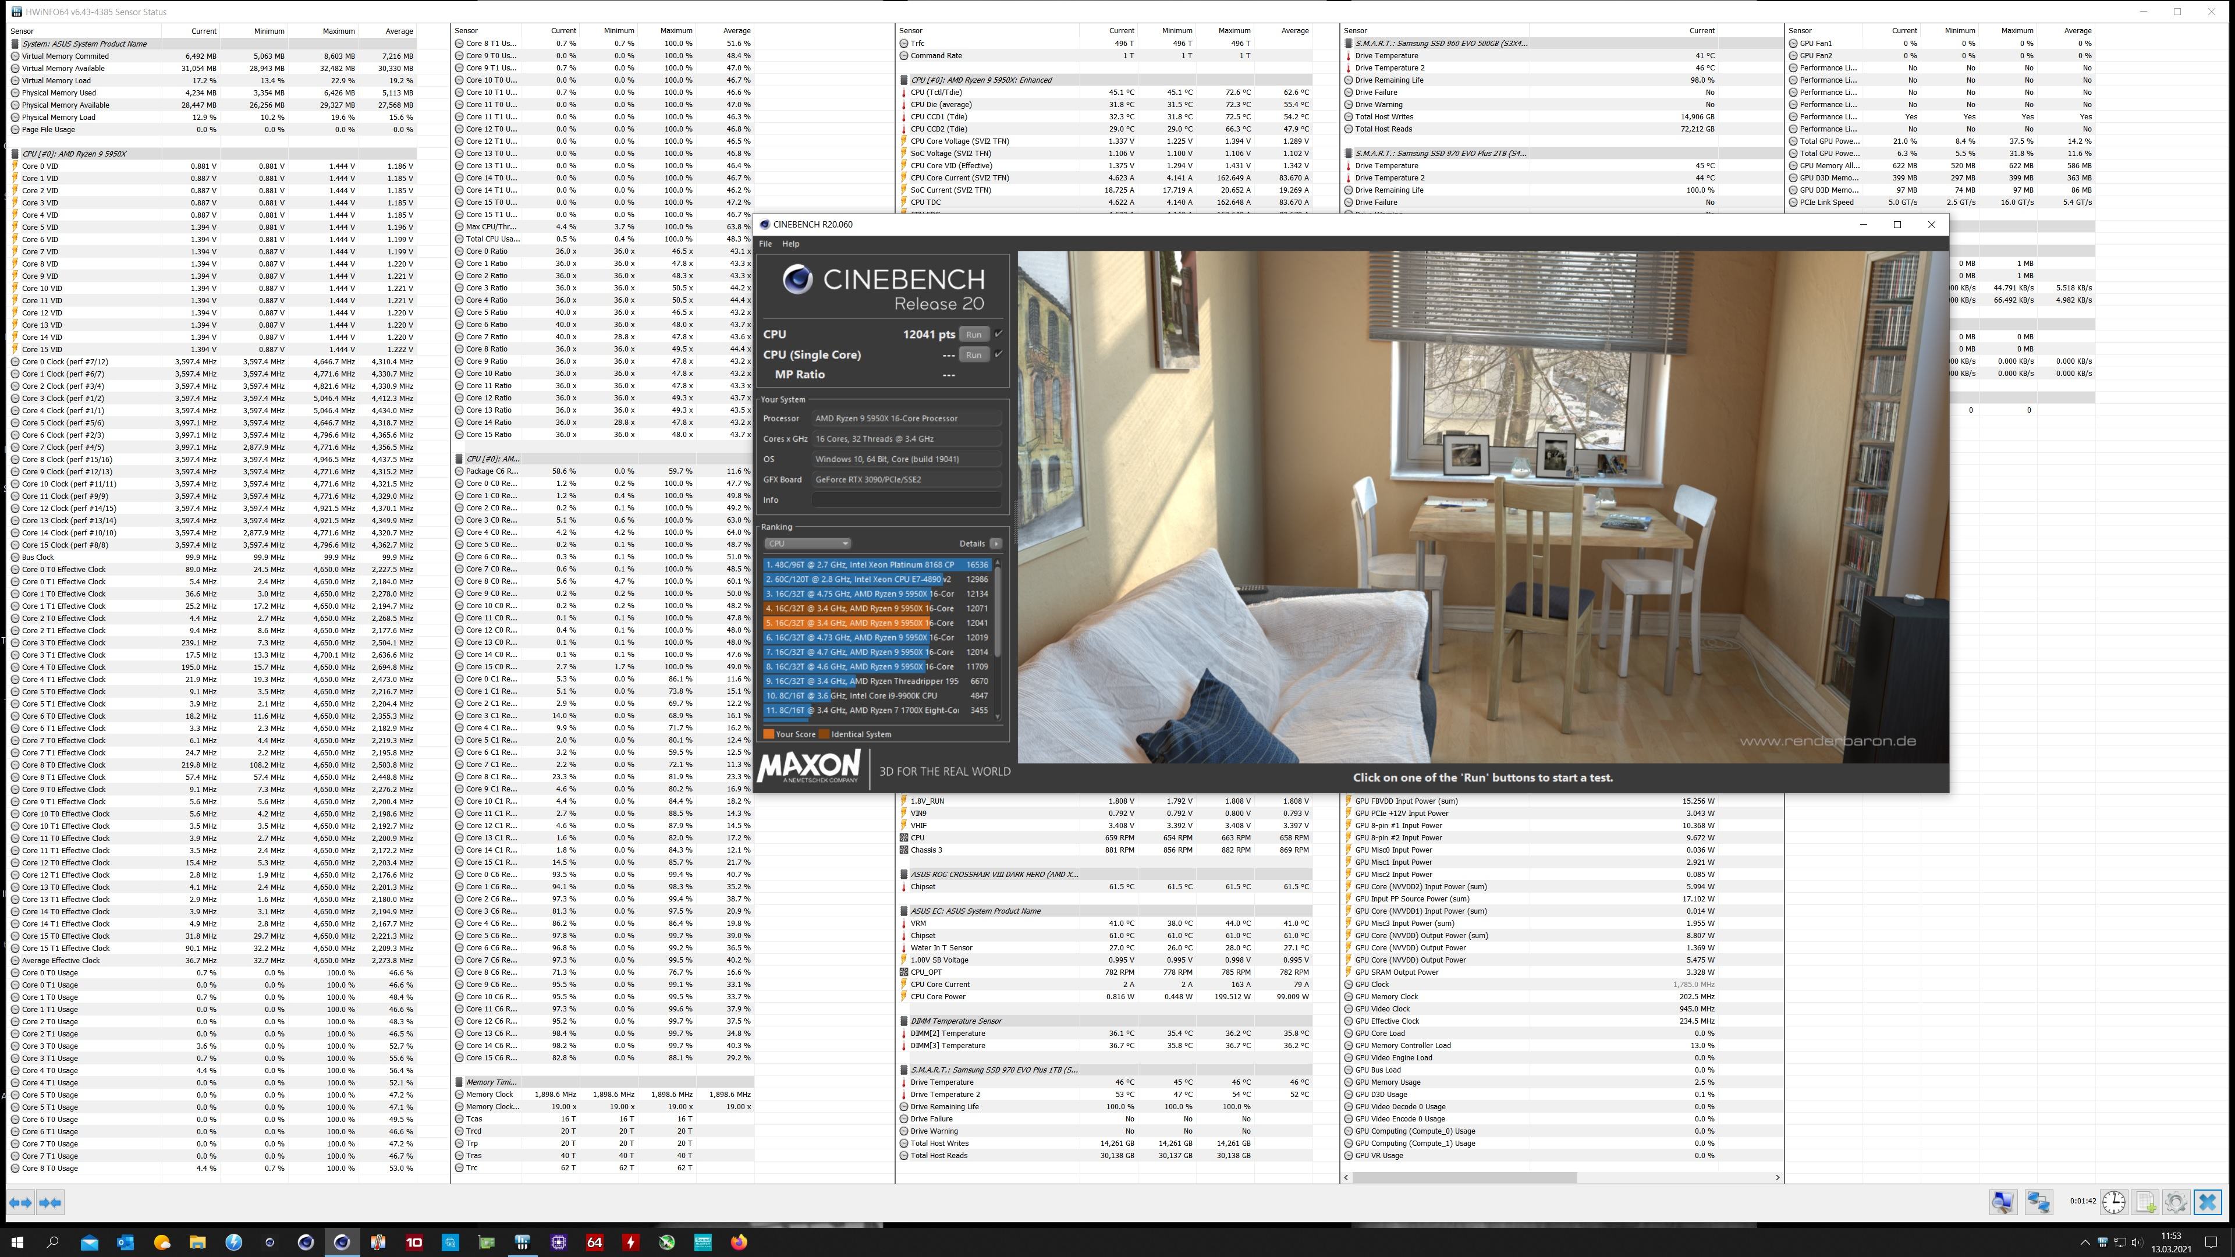Open the red '10' taskbar app
This screenshot has height=1257, width=2235.
tap(414, 1242)
